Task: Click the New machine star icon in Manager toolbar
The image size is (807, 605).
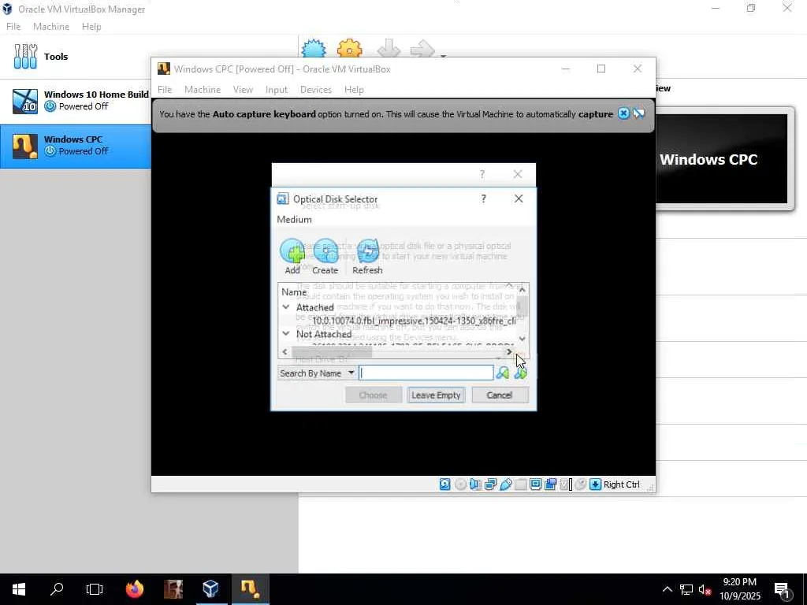Action: pyautogui.click(x=314, y=48)
